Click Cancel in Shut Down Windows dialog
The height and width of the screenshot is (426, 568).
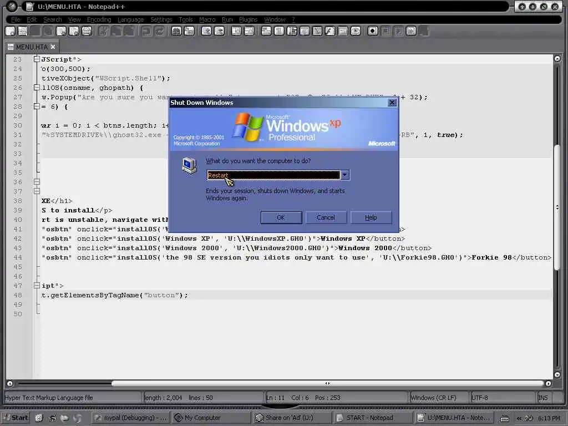pyautogui.click(x=326, y=217)
